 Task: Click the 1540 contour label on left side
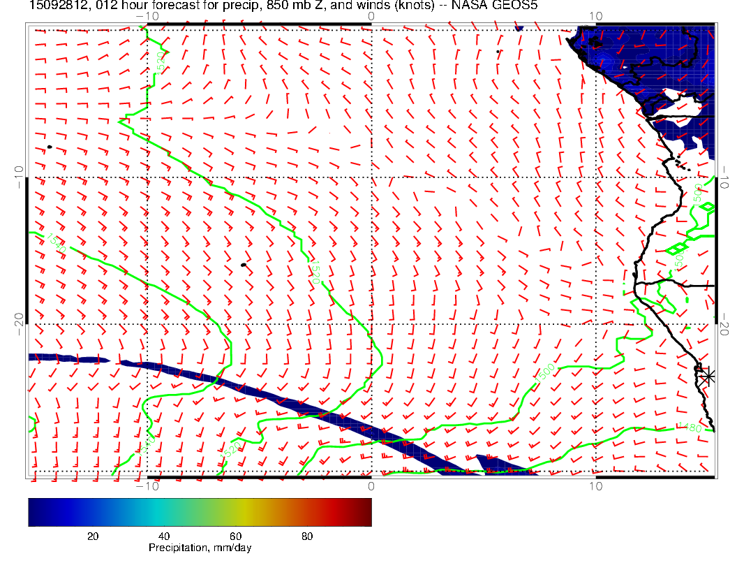(x=56, y=243)
